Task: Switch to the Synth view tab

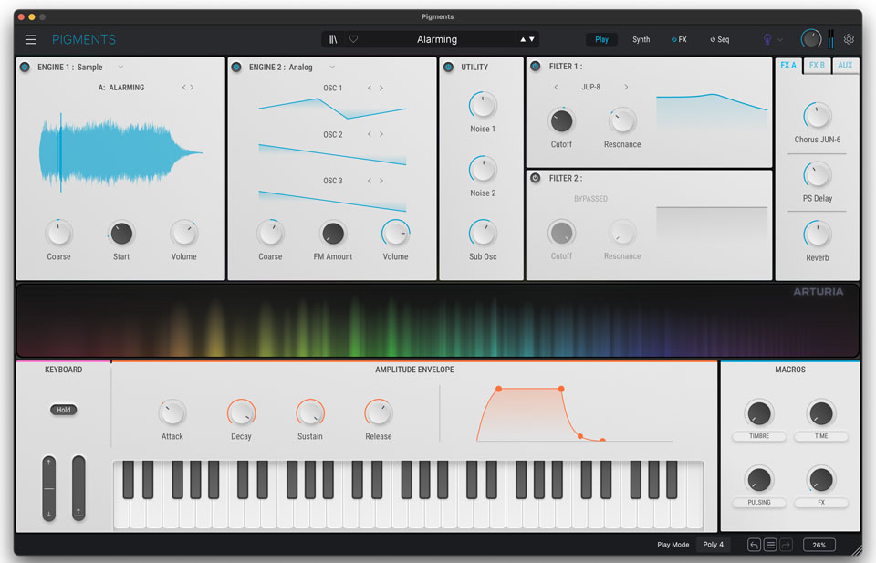Action: pyautogui.click(x=641, y=39)
